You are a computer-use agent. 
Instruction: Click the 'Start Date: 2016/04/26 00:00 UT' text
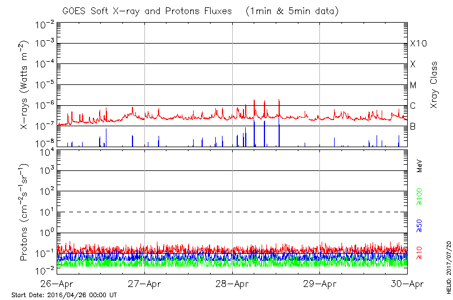point(64,295)
